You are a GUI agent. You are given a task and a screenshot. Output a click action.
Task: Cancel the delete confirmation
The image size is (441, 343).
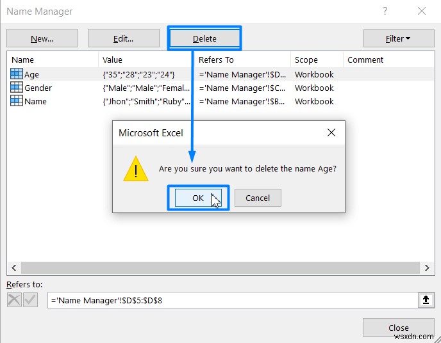click(258, 198)
